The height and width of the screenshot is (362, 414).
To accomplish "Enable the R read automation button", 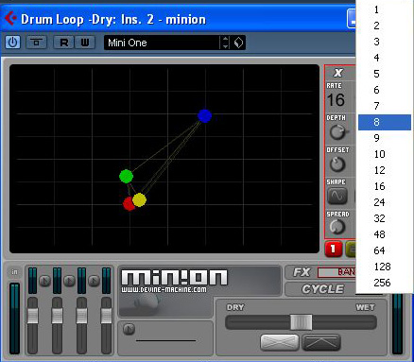I will 63,43.
